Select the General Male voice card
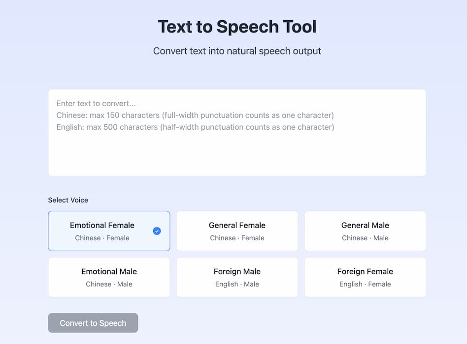The width and height of the screenshot is (467, 344). (x=365, y=231)
